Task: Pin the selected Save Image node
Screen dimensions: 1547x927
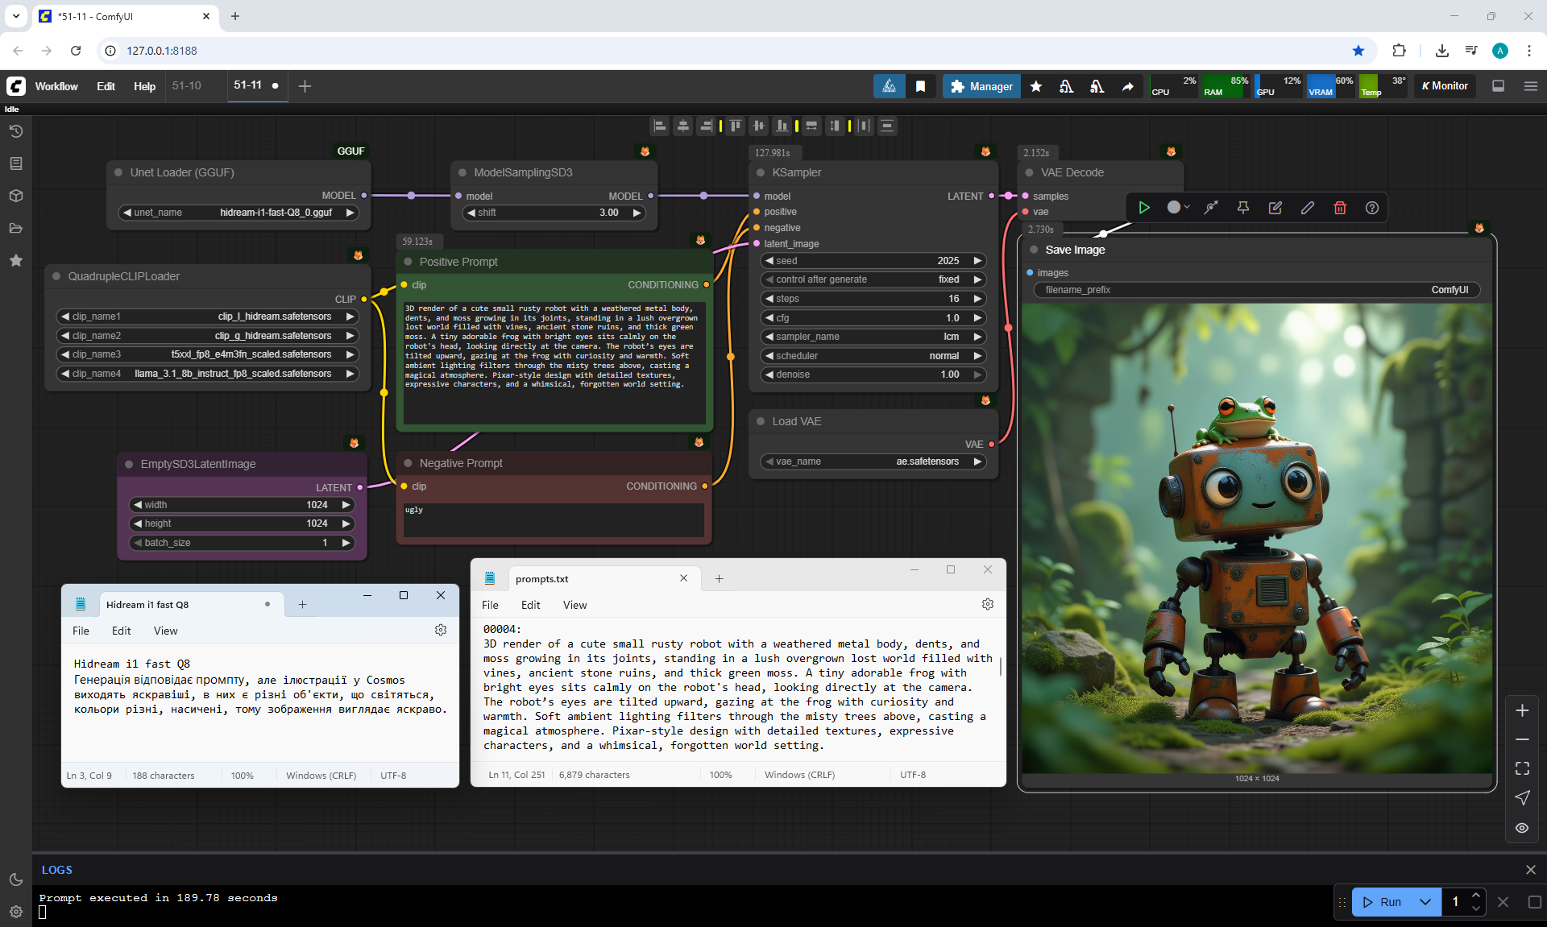Action: [x=1243, y=208]
